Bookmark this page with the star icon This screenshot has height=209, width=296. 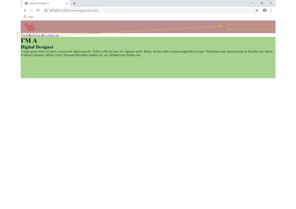tap(257, 11)
